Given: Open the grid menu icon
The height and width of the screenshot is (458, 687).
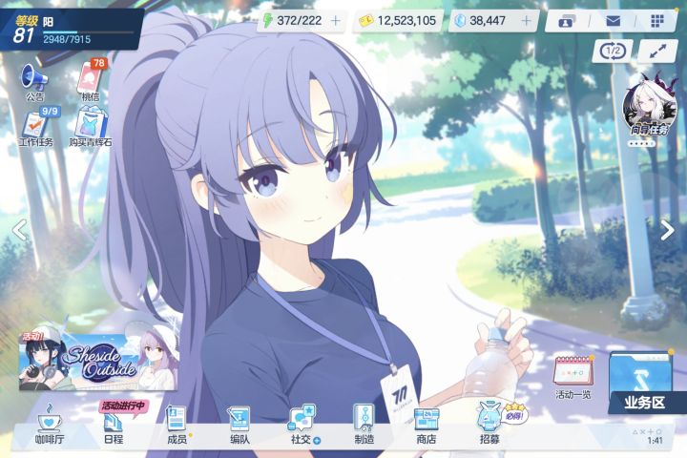Looking at the screenshot, I should point(657,21).
